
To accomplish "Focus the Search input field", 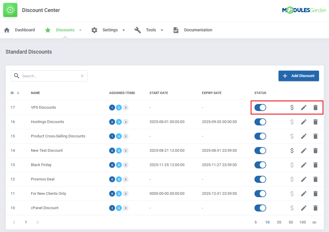I will coord(49,76).
